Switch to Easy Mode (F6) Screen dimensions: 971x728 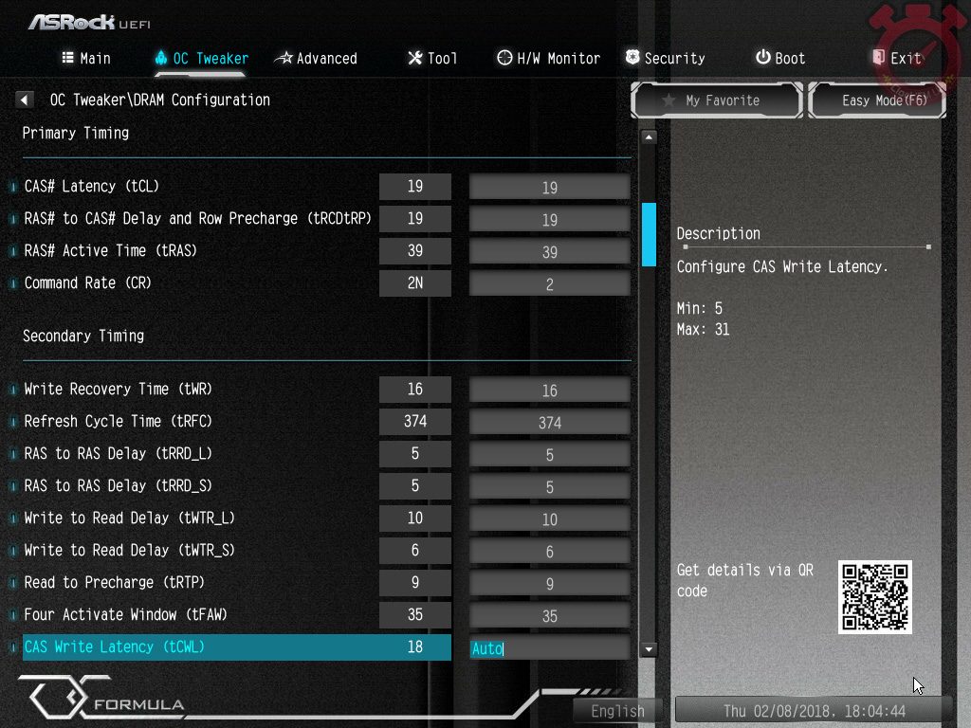click(x=877, y=100)
